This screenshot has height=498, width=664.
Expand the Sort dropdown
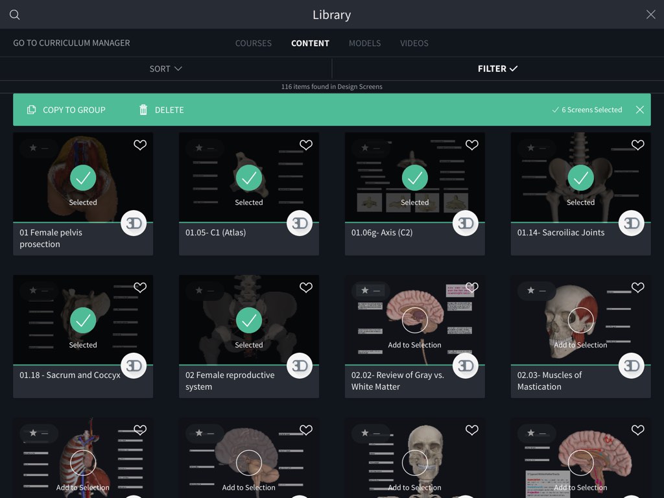165,69
